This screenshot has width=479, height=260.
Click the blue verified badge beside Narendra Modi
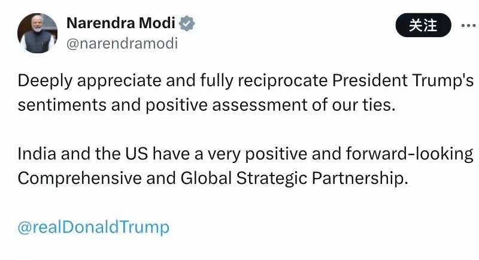187,24
